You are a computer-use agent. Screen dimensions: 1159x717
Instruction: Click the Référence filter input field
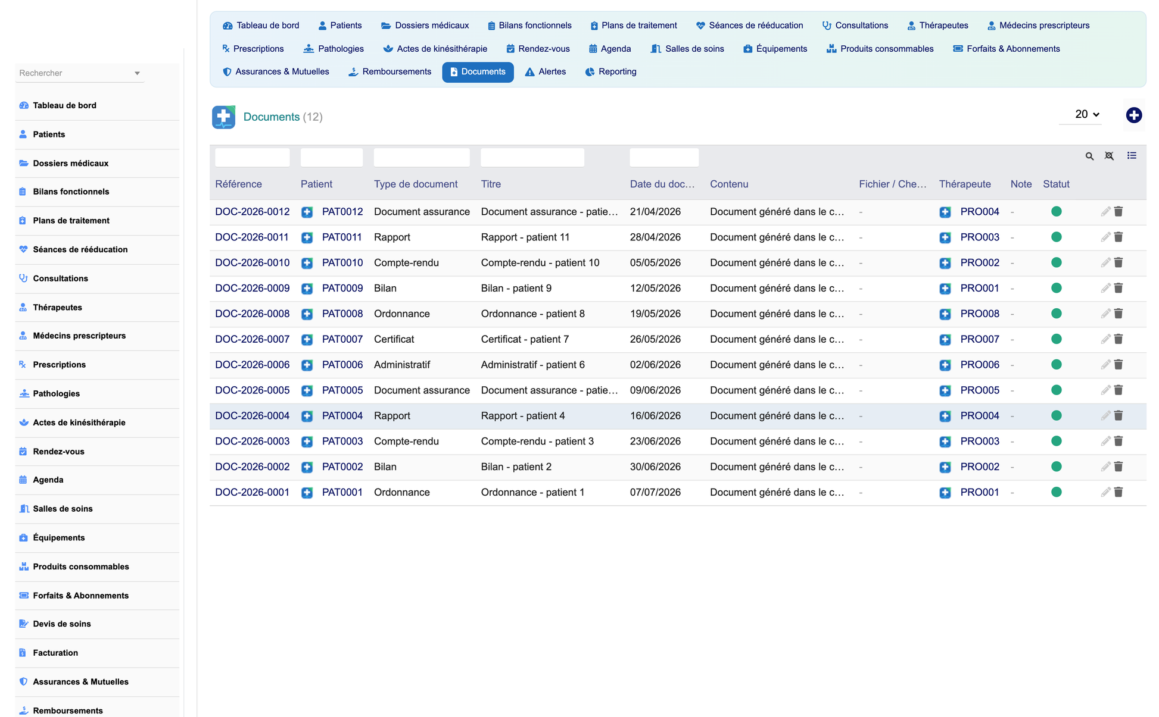tap(252, 157)
